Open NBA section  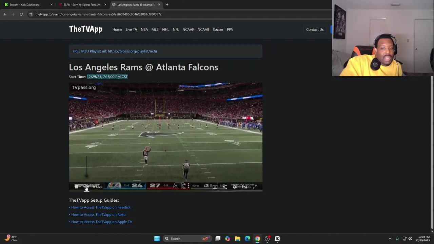[x=144, y=29]
